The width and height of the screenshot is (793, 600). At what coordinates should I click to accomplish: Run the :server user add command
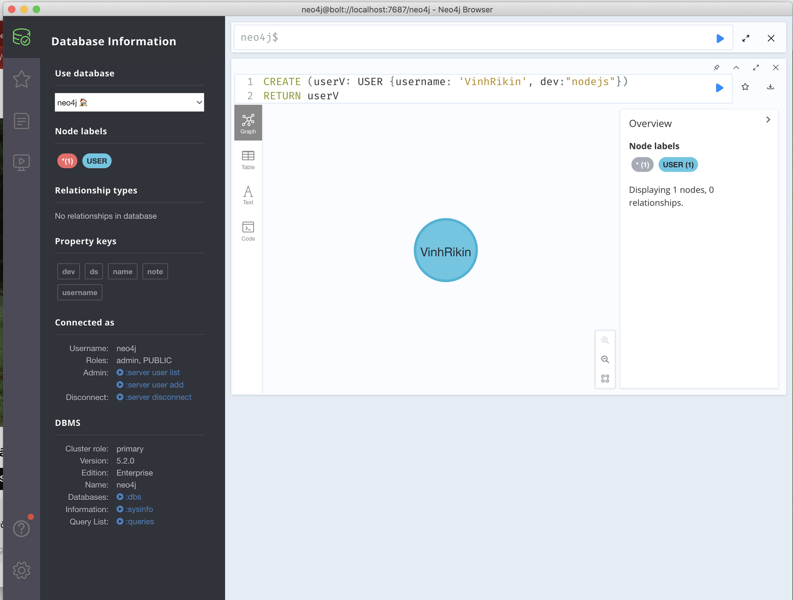click(150, 385)
